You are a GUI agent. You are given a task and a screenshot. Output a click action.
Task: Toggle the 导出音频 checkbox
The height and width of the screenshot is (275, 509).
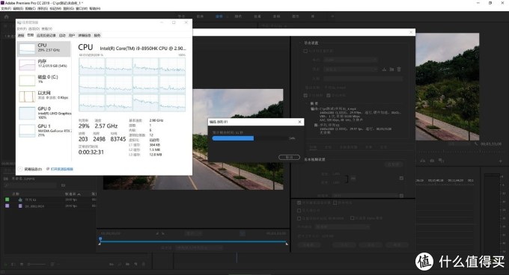(x=328, y=96)
